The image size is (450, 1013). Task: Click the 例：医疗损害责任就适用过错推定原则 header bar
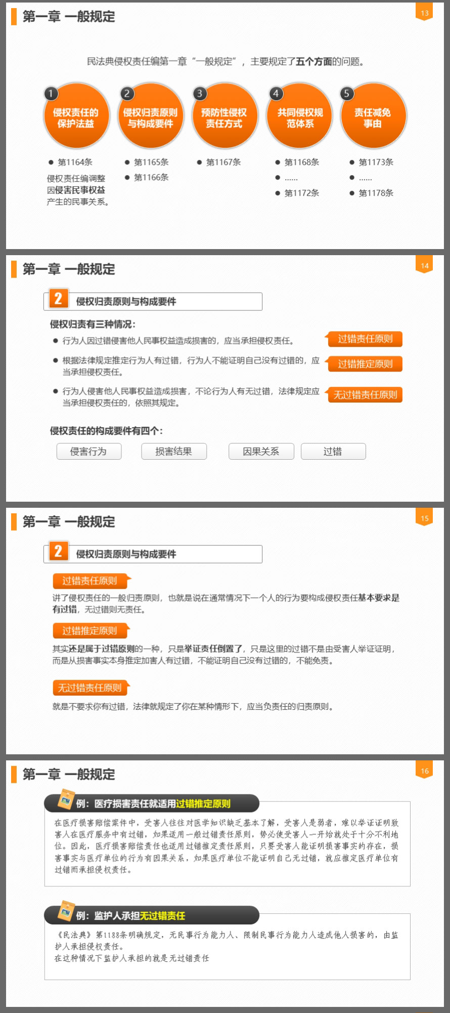(x=152, y=804)
